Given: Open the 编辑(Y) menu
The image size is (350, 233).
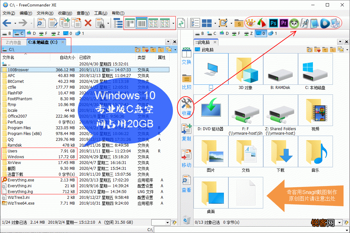Looking at the screenshot, I should [26, 13].
